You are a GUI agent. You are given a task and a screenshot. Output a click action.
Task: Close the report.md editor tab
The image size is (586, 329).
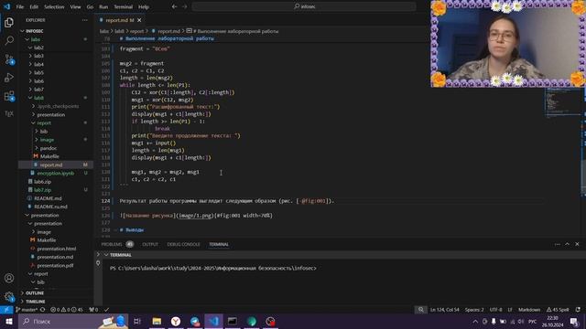tap(139, 20)
